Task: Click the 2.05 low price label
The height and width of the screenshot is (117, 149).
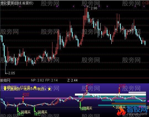Action: [12, 73]
